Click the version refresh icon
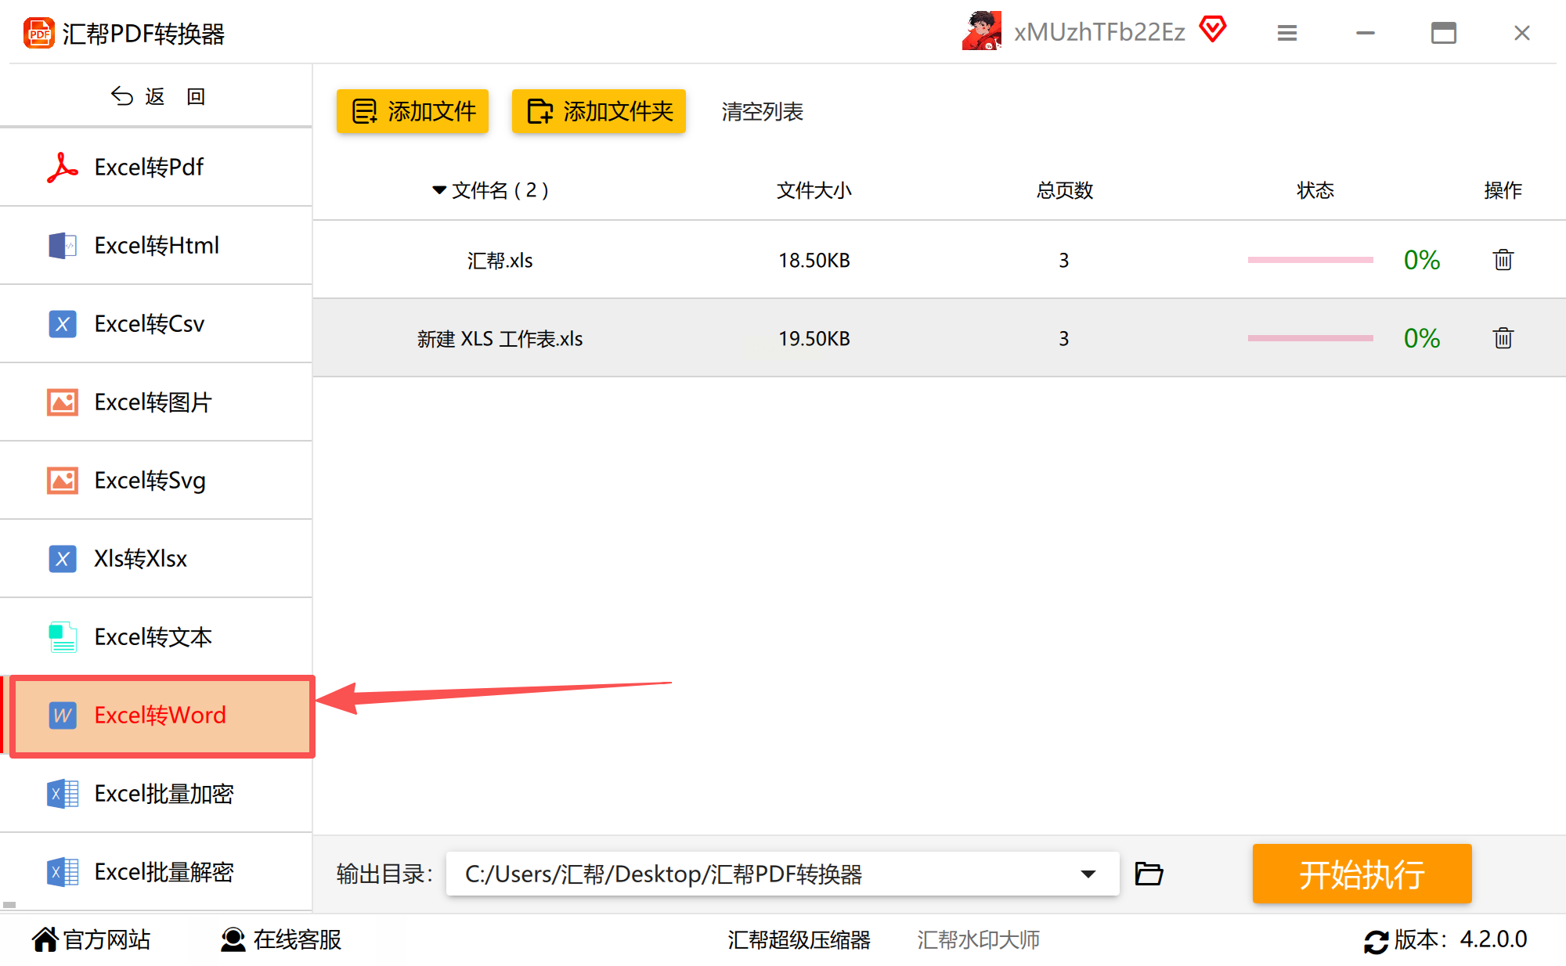 (1376, 940)
